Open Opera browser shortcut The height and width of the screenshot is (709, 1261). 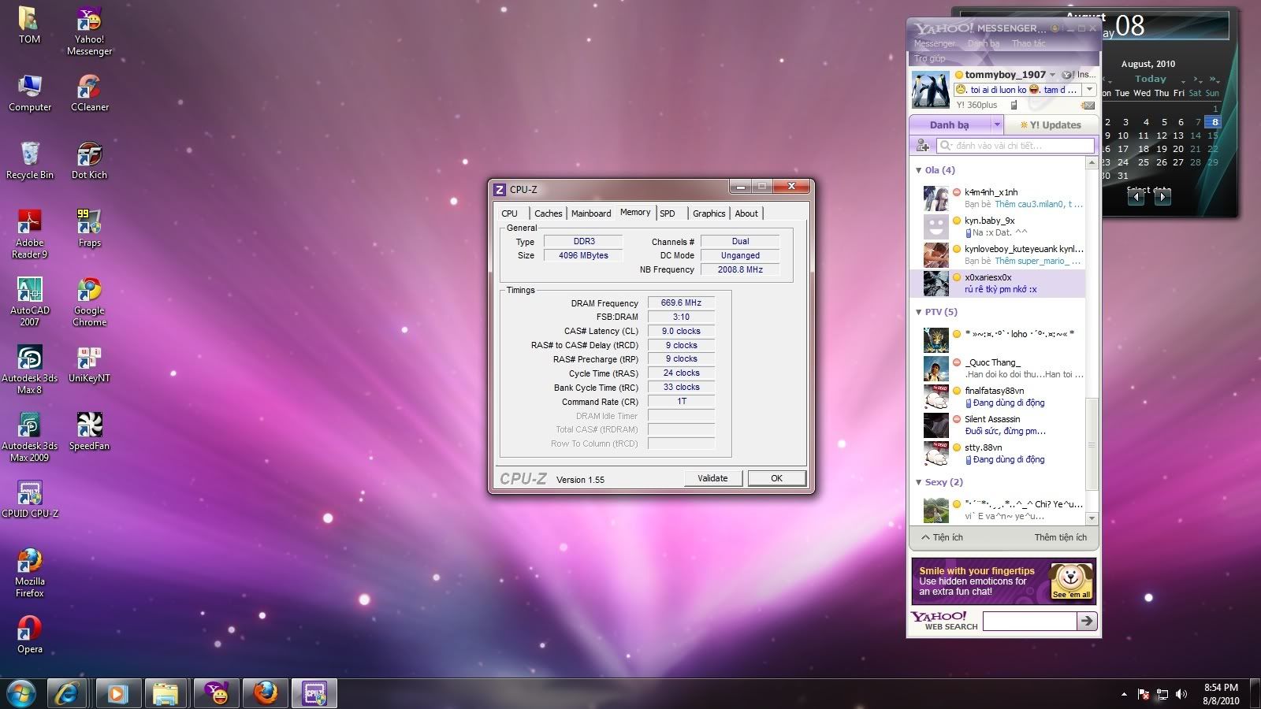coord(29,635)
